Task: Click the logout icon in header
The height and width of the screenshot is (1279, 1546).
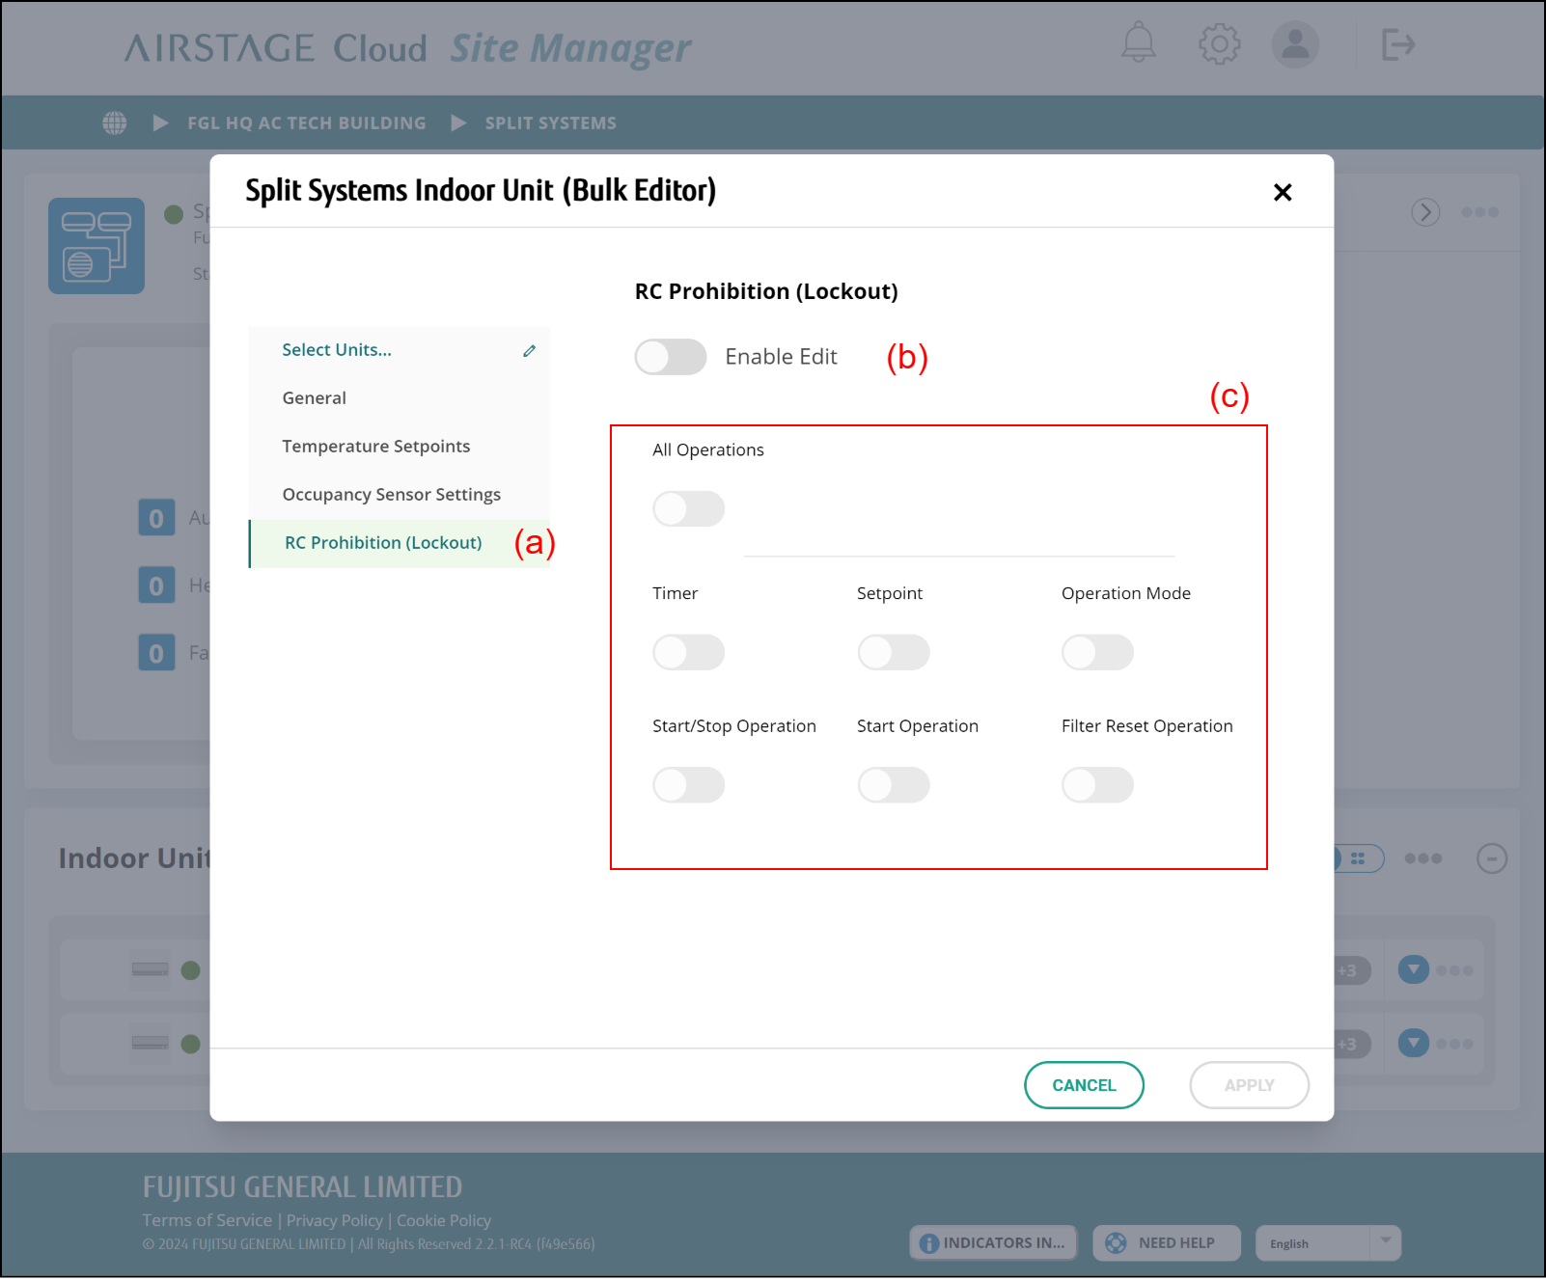Action: tap(1397, 44)
